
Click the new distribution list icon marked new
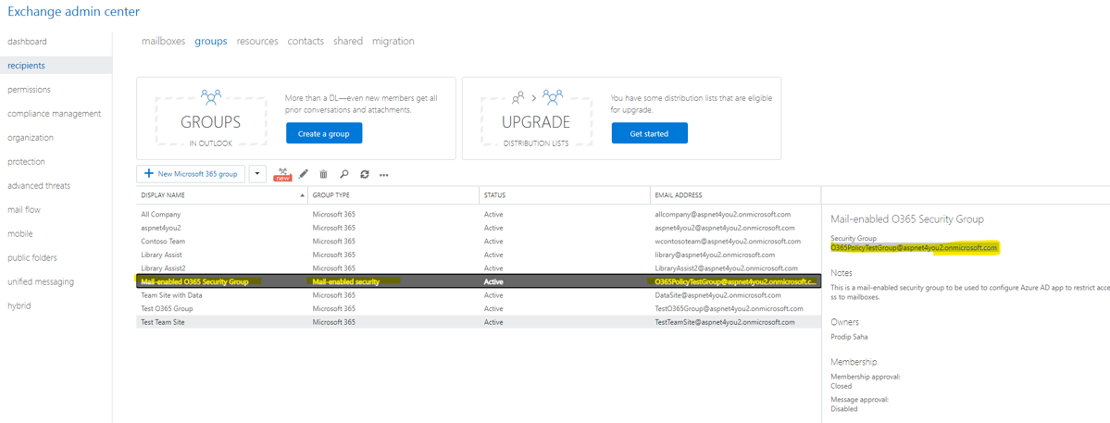[x=282, y=174]
